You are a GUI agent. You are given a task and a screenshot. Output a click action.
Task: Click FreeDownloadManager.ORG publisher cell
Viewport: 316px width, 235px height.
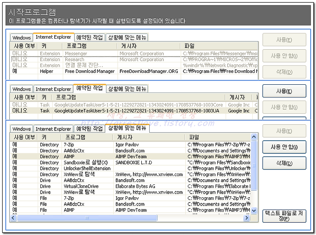click(149, 71)
